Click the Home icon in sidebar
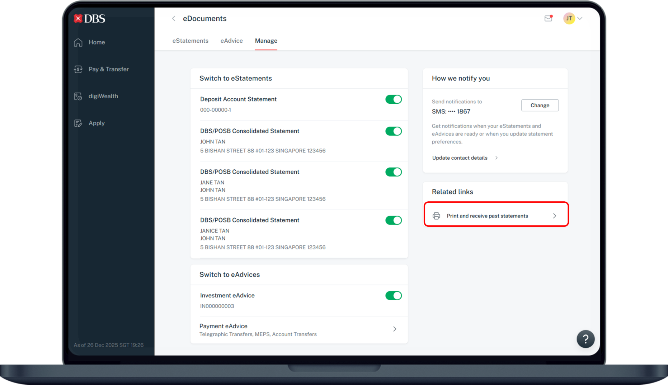Viewport: 668px width, 385px height. (x=78, y=42)
